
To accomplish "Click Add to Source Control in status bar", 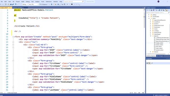I will pos(161,95).
